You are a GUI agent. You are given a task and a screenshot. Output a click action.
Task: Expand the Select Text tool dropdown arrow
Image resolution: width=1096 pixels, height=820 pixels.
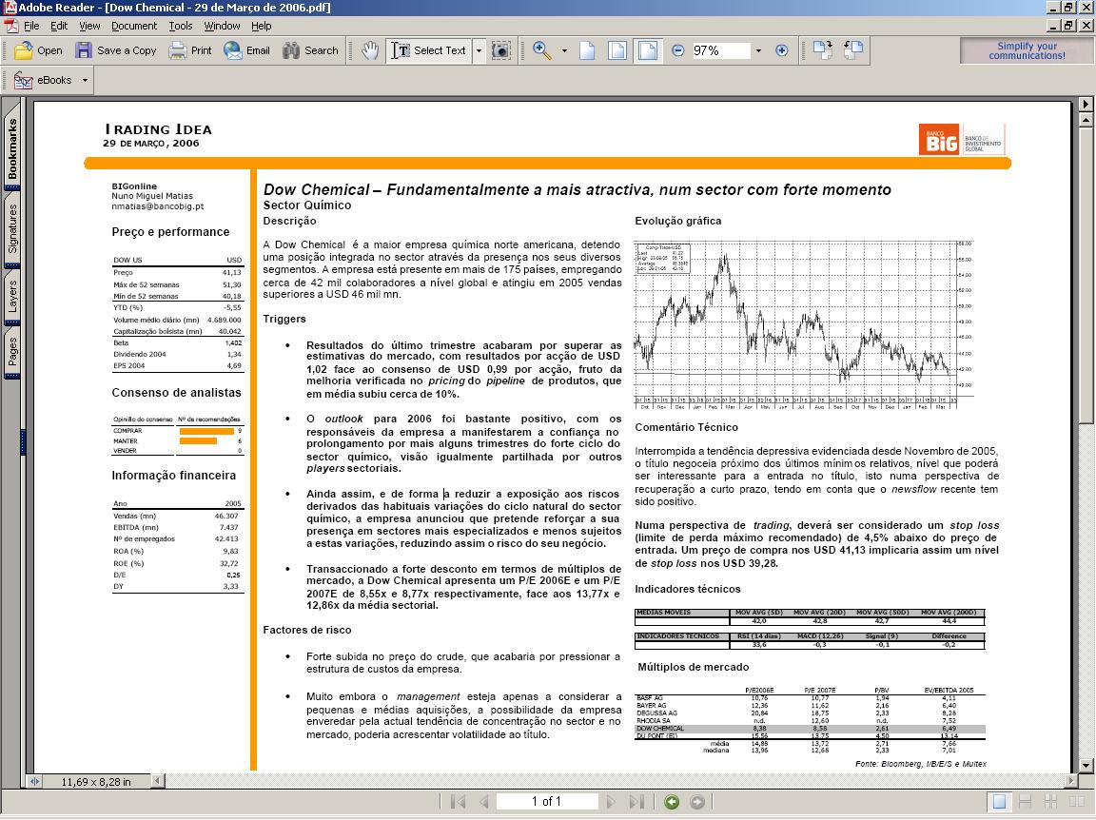coord(479,50)
